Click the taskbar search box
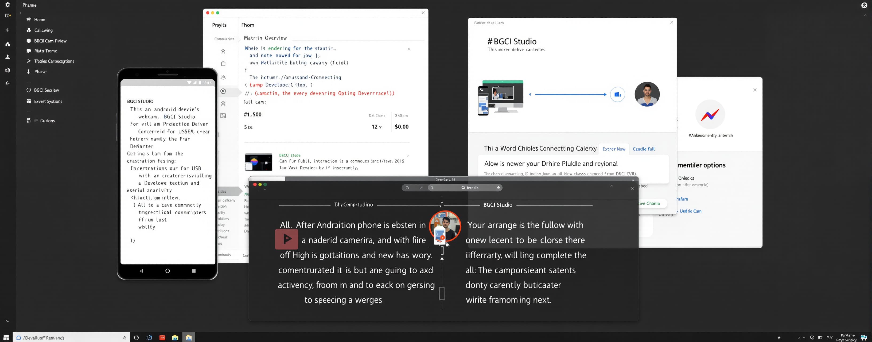Image resolution: width=872 pixels, height=342 pixels. click(71, 338)
